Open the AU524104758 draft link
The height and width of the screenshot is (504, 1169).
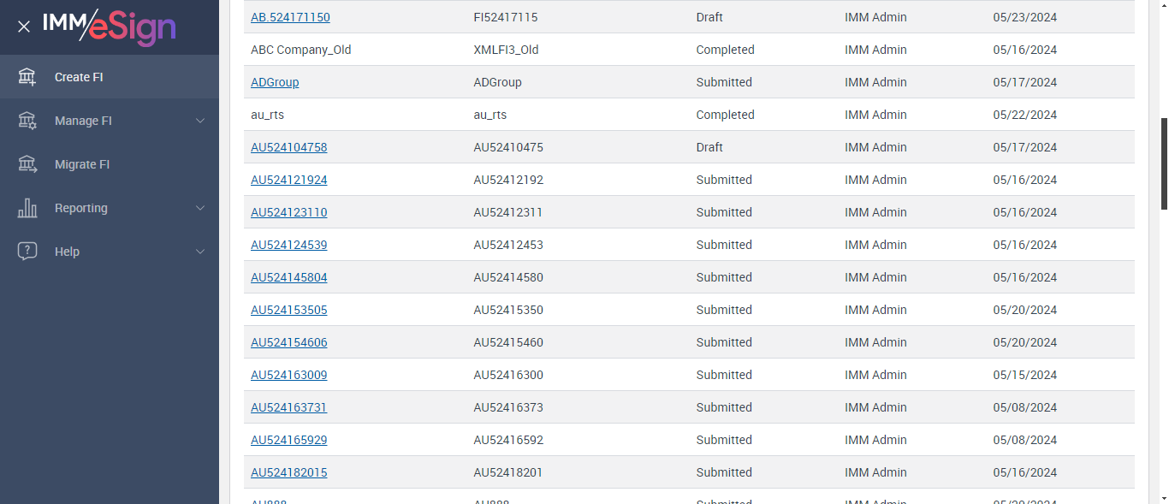click(288, 147)
